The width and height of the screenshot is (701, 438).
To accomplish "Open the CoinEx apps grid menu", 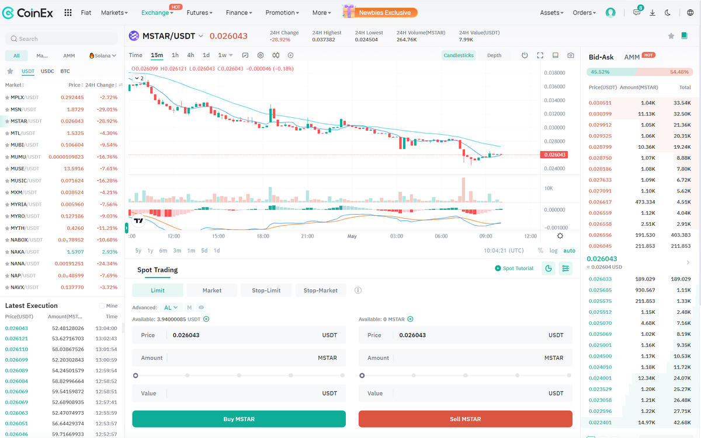I will point(68,12).
